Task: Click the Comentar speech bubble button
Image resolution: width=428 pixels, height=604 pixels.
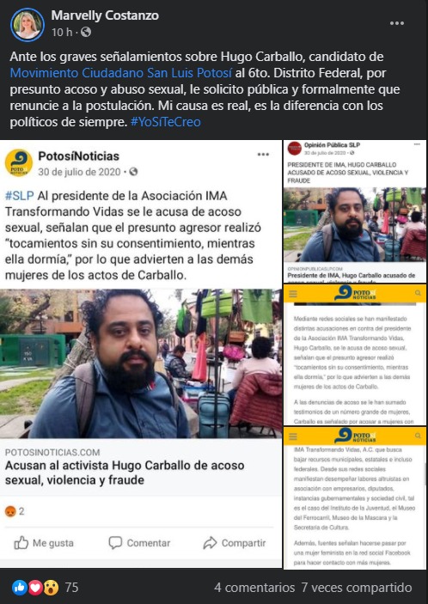Action: pos(139,543)
